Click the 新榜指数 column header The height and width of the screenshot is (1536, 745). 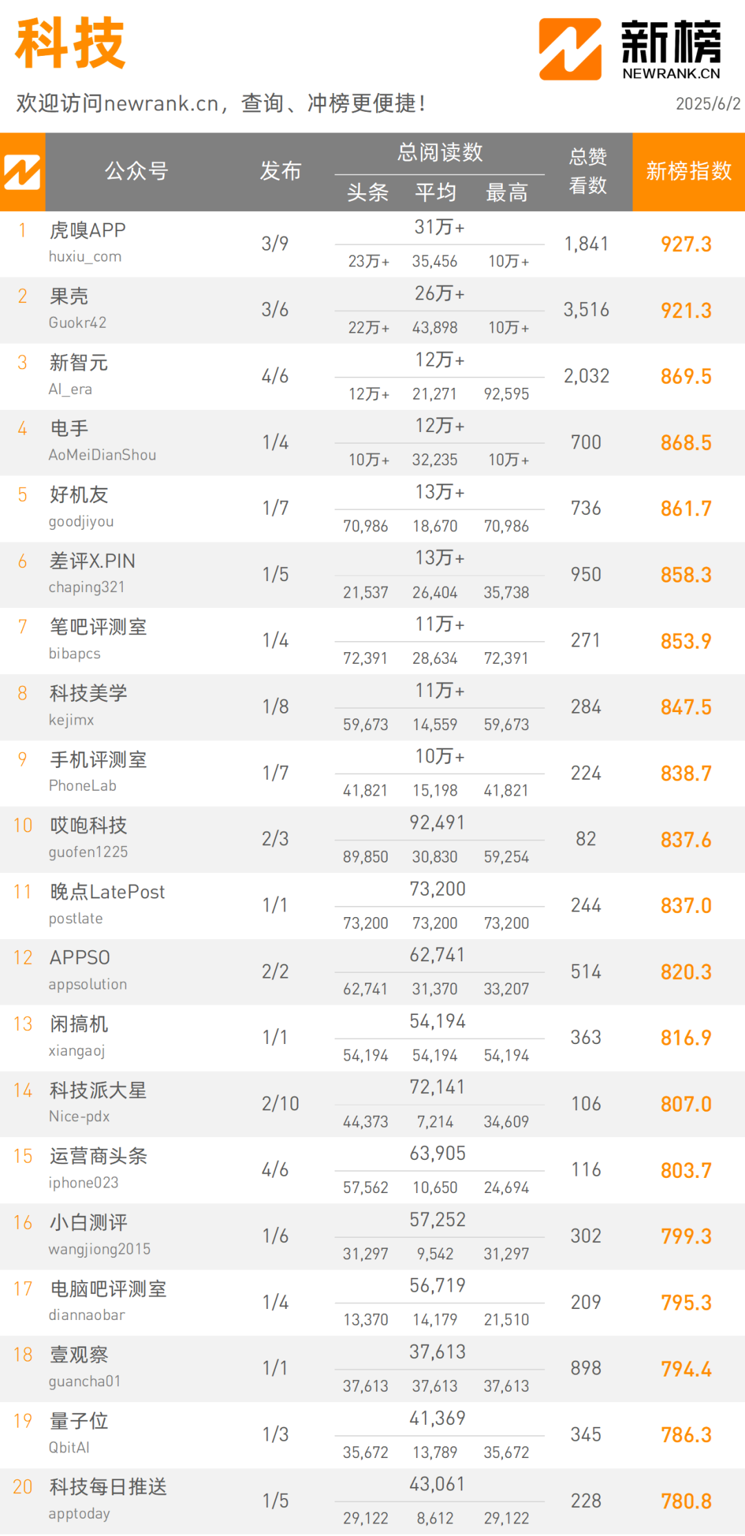(688, 171)
